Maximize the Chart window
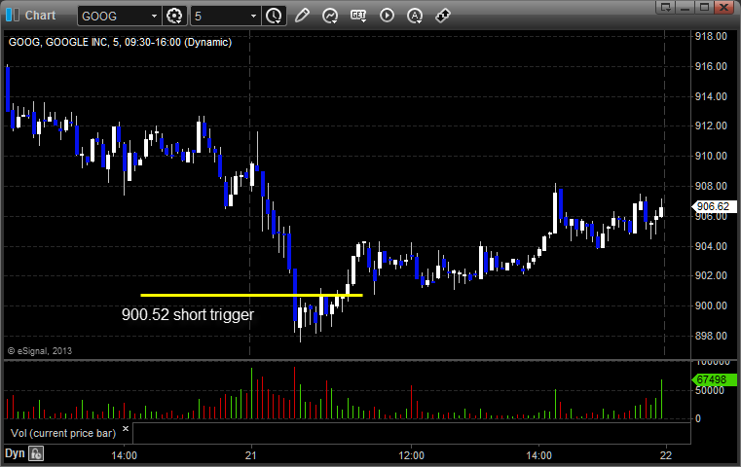The image size is (741, 467). click(704, 7)
